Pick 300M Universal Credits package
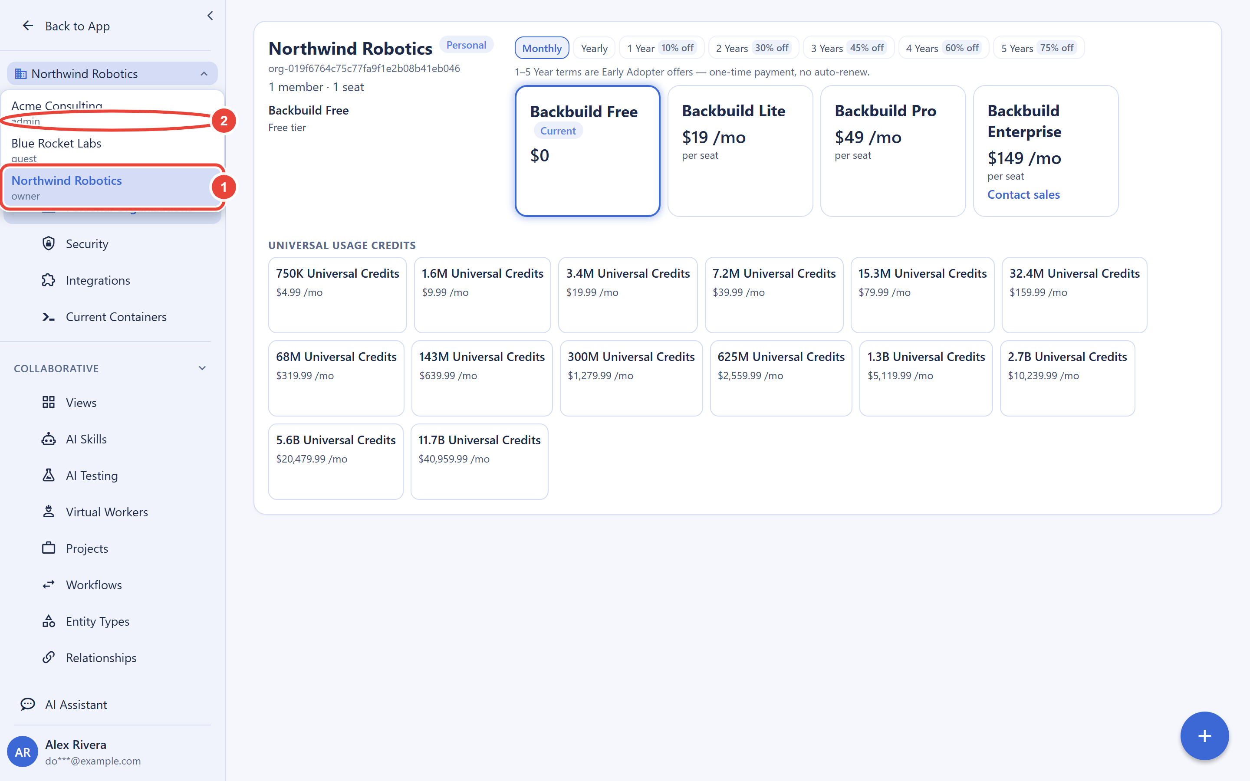 tap(631, 377)
